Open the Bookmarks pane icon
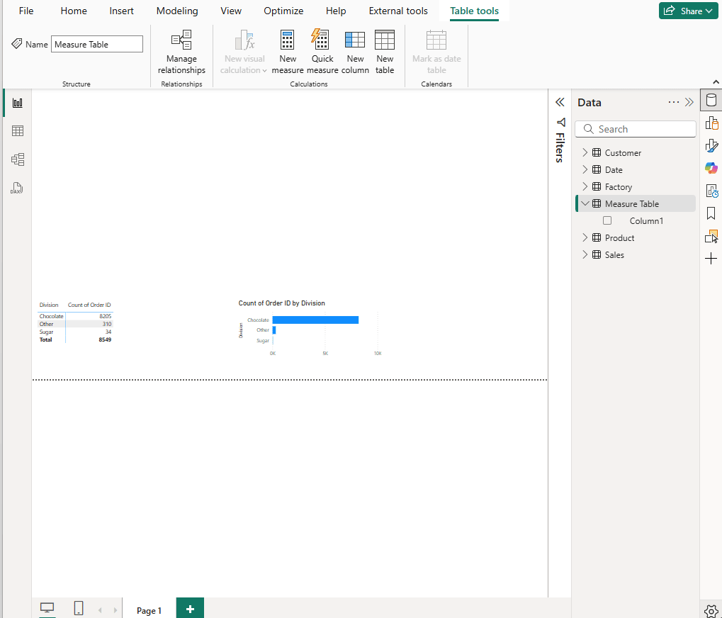This screenshot has height=618, width=722. pyautogui.click(x=711, y=213)
